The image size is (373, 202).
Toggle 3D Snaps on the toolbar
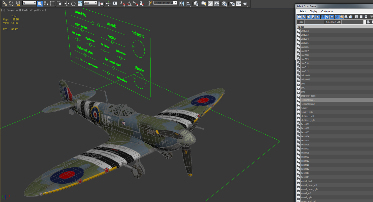122,4
